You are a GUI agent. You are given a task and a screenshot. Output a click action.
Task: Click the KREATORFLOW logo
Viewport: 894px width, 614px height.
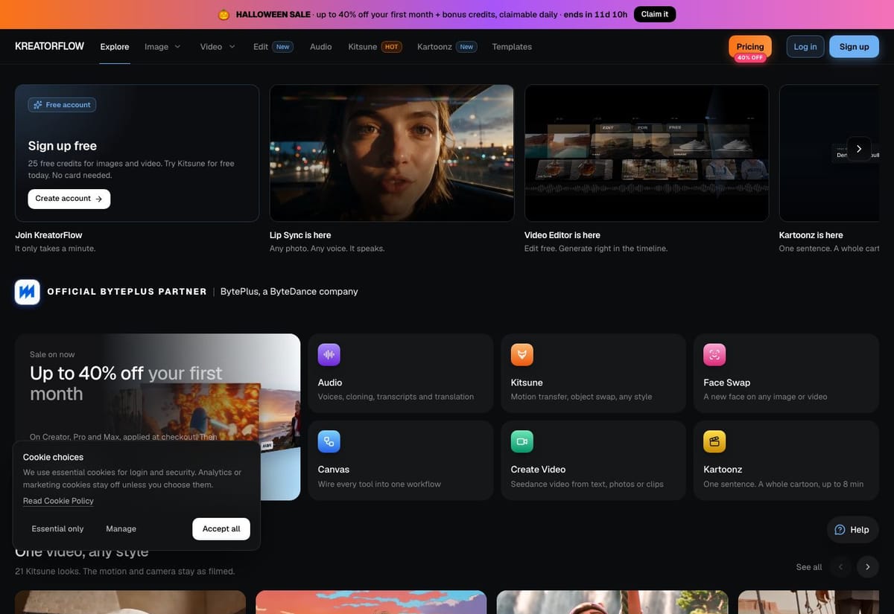[x=50, y=46]
